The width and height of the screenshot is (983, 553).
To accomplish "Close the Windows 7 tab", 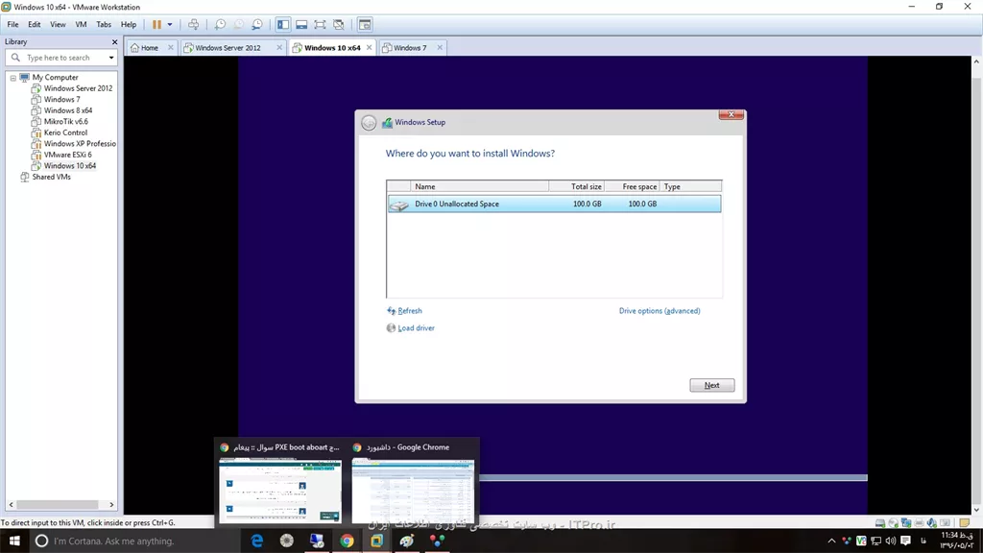I will pos(440,48).
